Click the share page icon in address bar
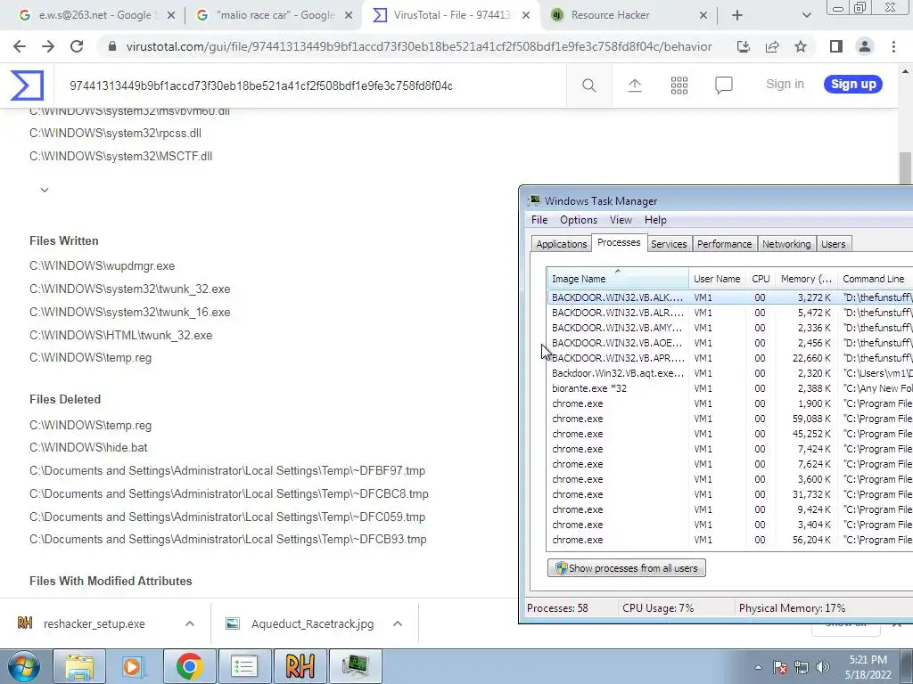The height and width of the screenshot is (684, 913). 772,46
